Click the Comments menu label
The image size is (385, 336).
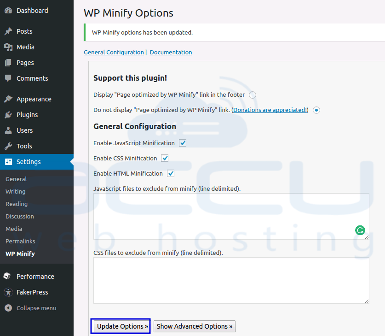[x=32, y=78]
